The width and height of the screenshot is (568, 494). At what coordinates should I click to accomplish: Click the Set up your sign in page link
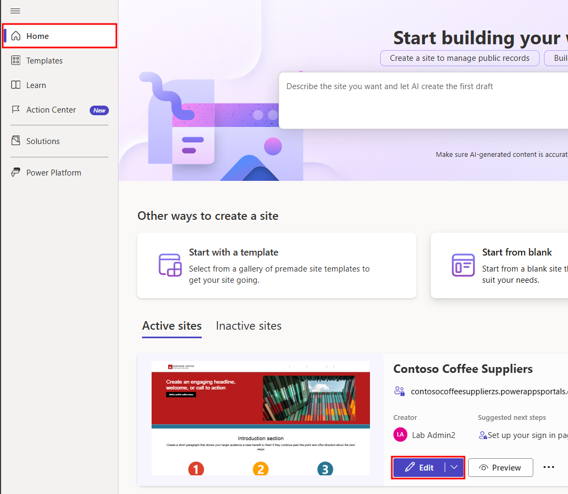click(528, 435)
